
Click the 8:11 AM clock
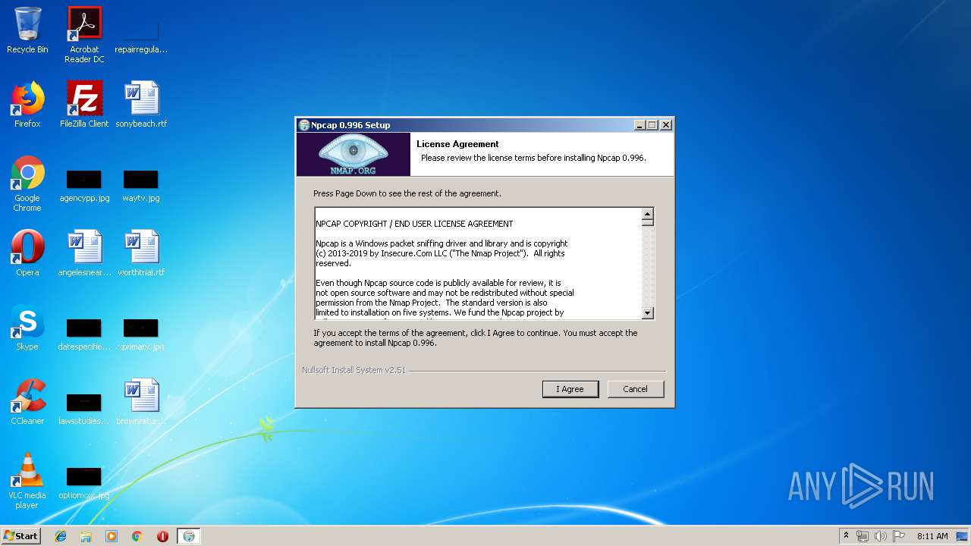point(932,536)
